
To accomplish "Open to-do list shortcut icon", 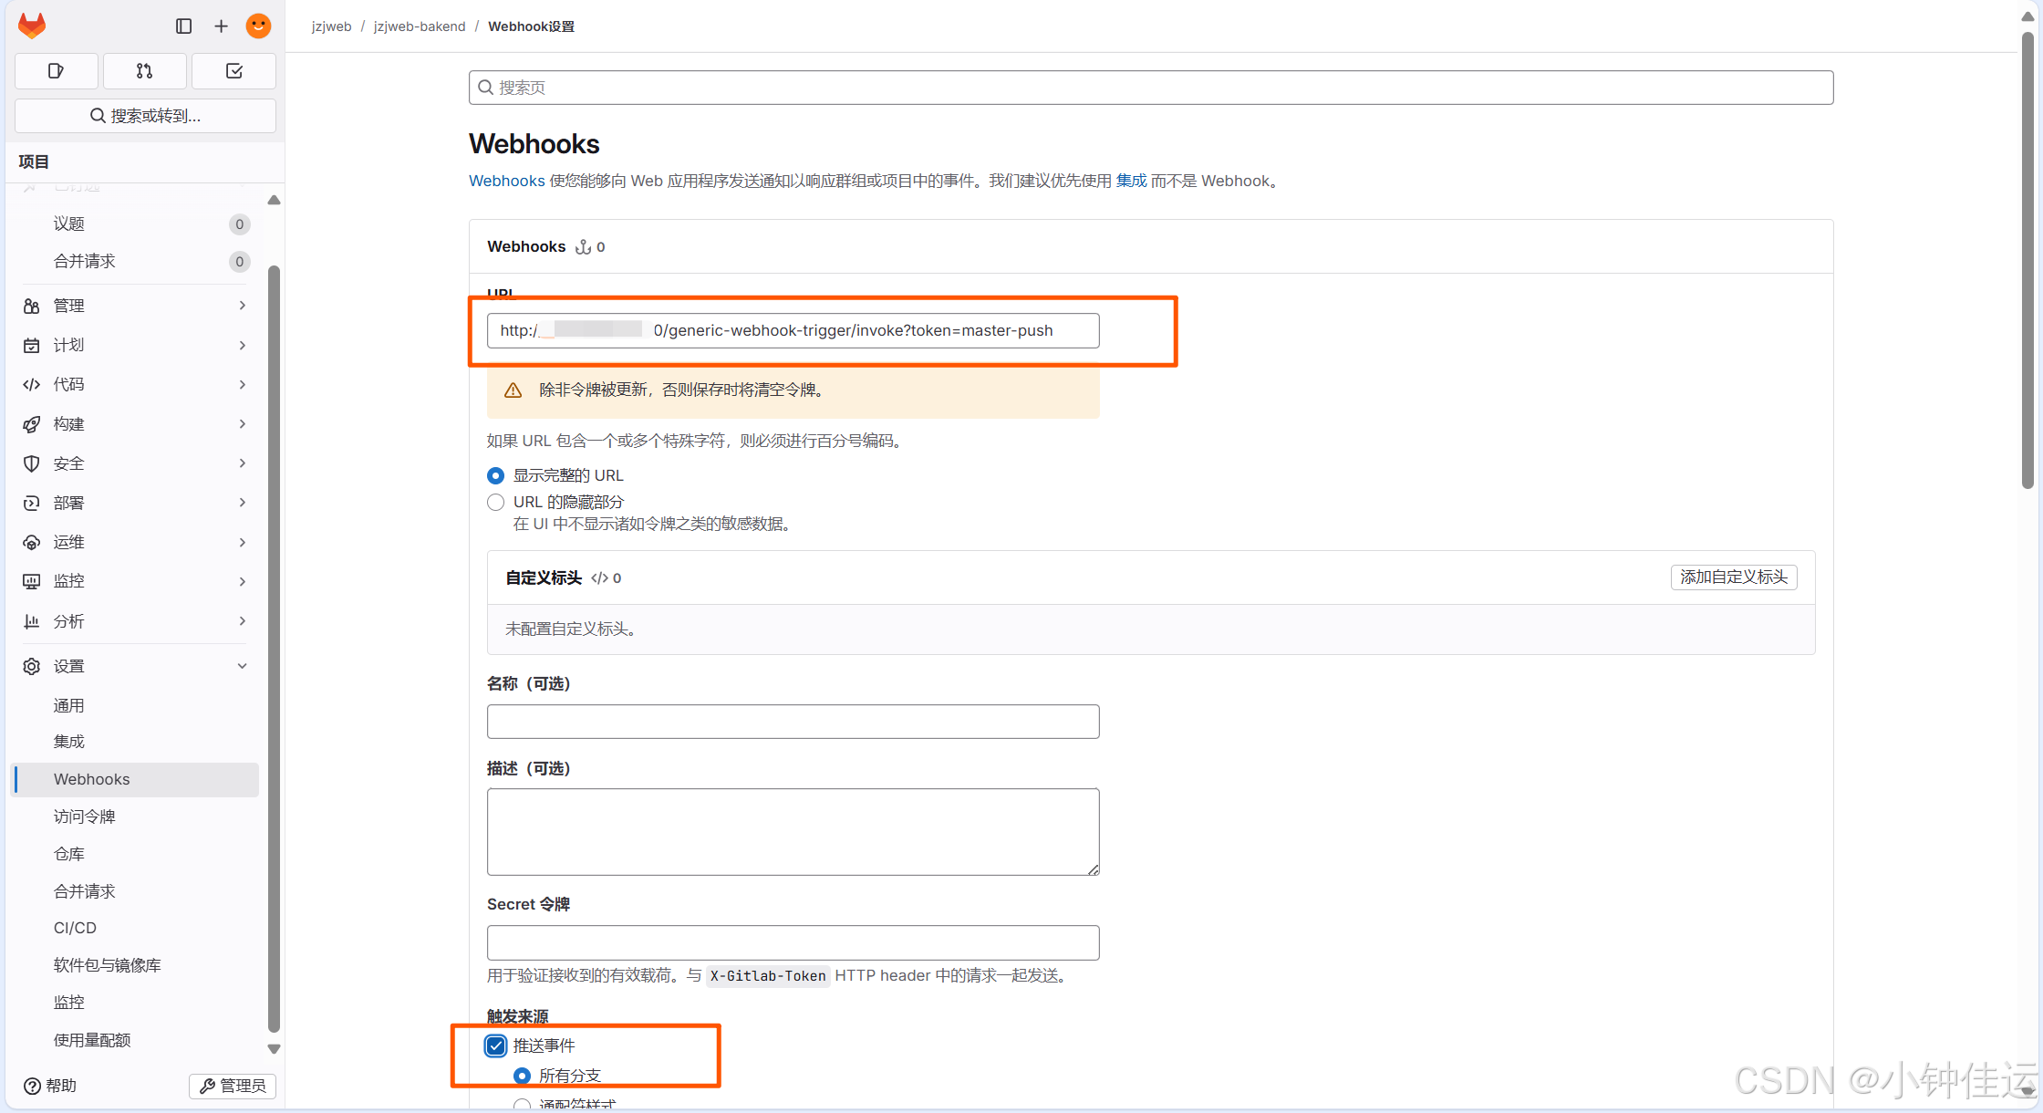I will coord(234,71).
